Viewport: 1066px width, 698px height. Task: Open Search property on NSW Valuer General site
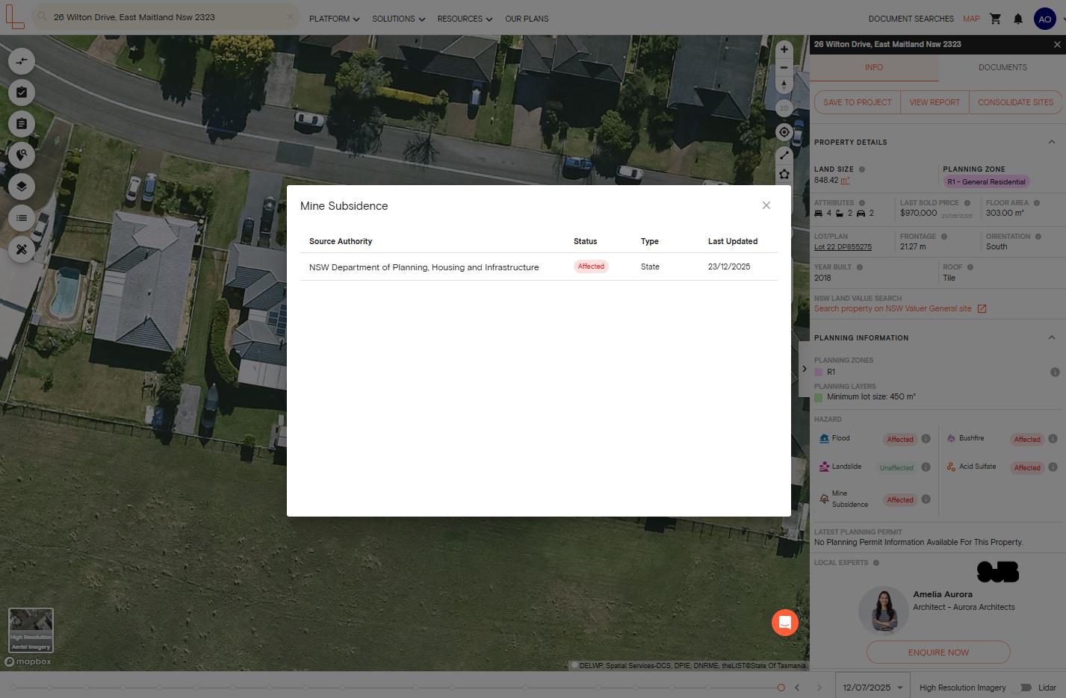click(x=893, y=309)
